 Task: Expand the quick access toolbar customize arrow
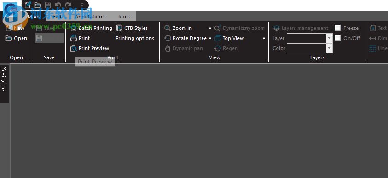[82, 5]
